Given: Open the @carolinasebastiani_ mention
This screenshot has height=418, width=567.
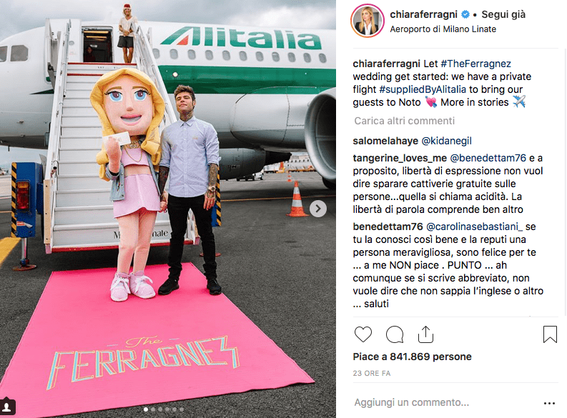Looking at the screenshot, I should (x=475, y=227).
